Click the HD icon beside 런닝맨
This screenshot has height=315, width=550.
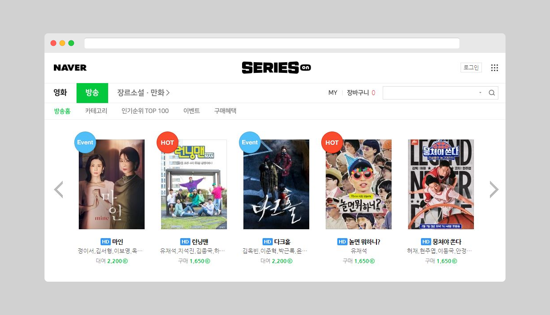click(185, 242)
